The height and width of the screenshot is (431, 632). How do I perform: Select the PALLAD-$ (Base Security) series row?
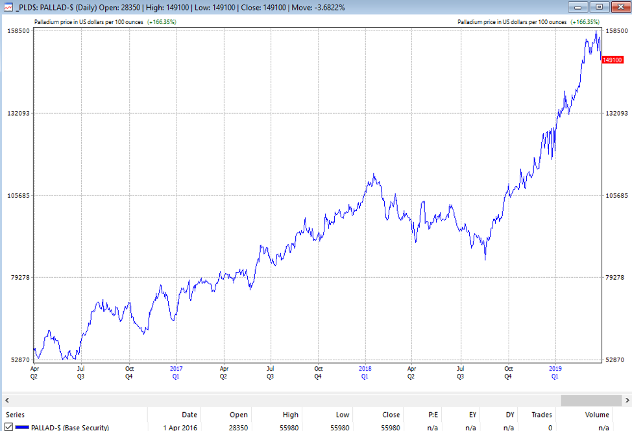click(70, 427)
